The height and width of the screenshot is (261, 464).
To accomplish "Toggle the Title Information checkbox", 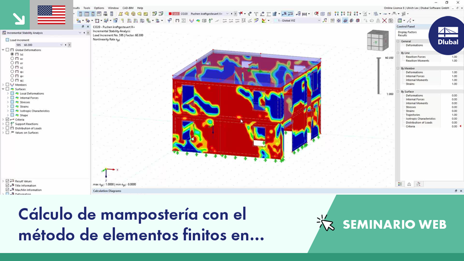I will [x=7, y=185].
